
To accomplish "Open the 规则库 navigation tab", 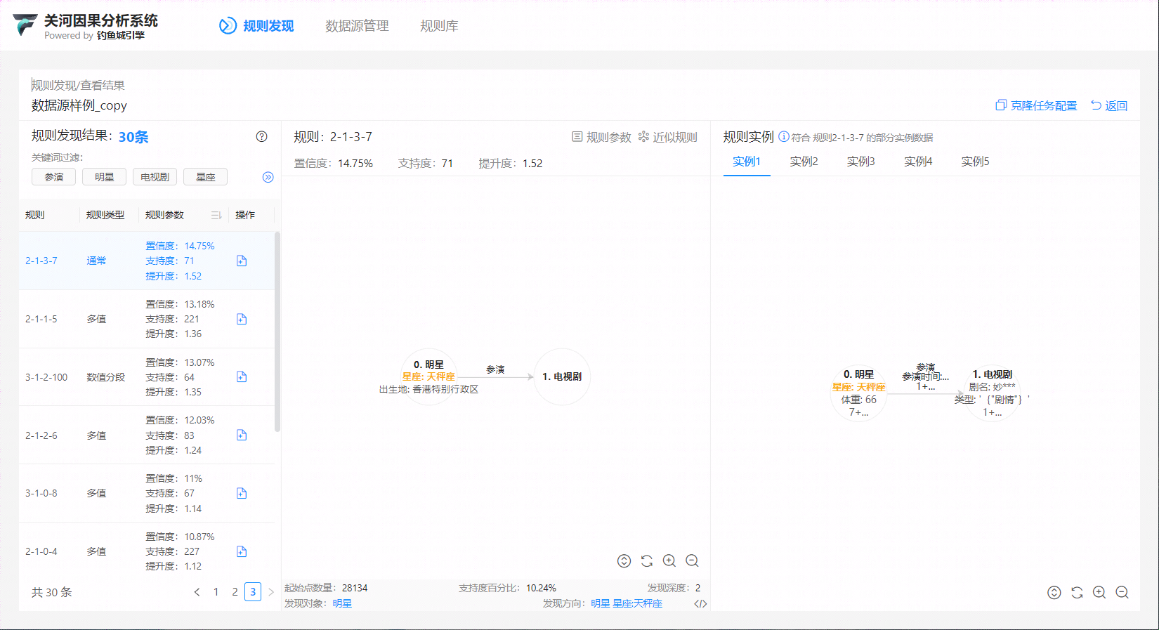I will [x=439, y=26].
